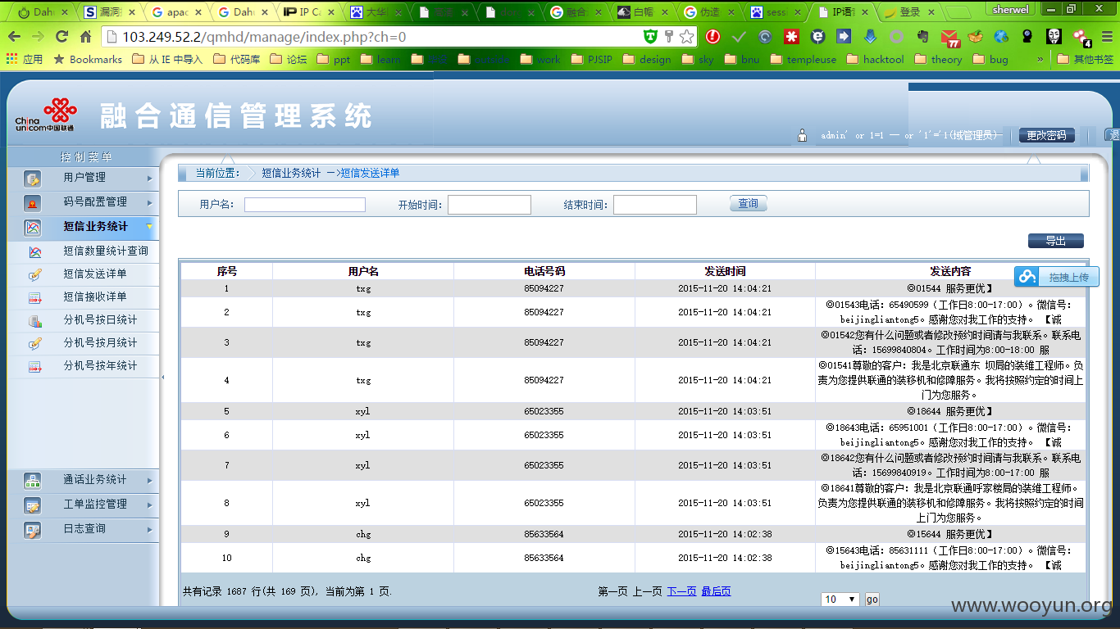Open the 通话业务统计 menu
Image resolution: width=1120 pixels, height=629 pixels.
click(x=95, y=480)
